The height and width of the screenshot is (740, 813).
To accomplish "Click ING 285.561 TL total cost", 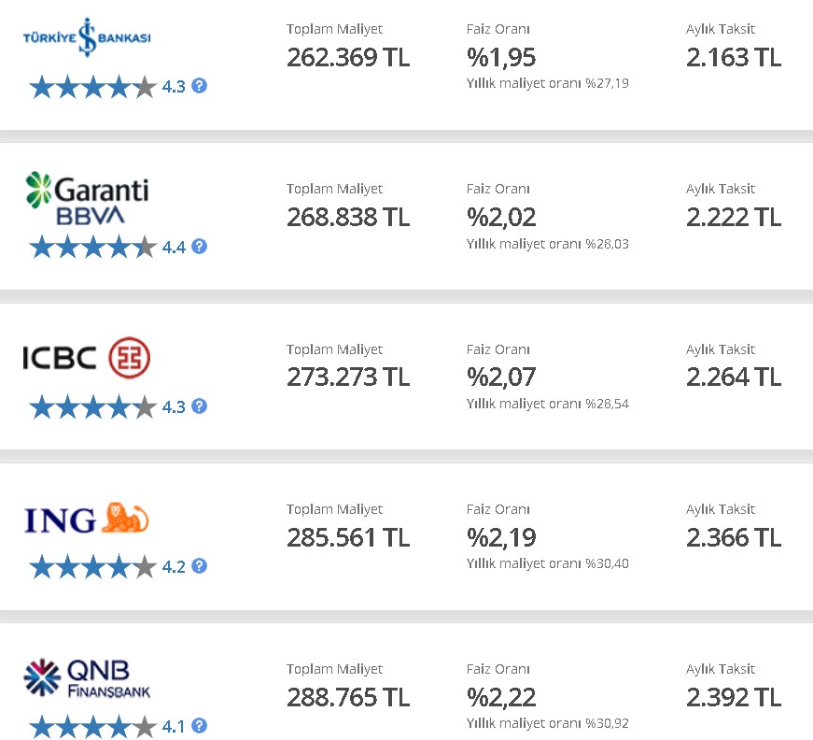I will pos(348,537).
